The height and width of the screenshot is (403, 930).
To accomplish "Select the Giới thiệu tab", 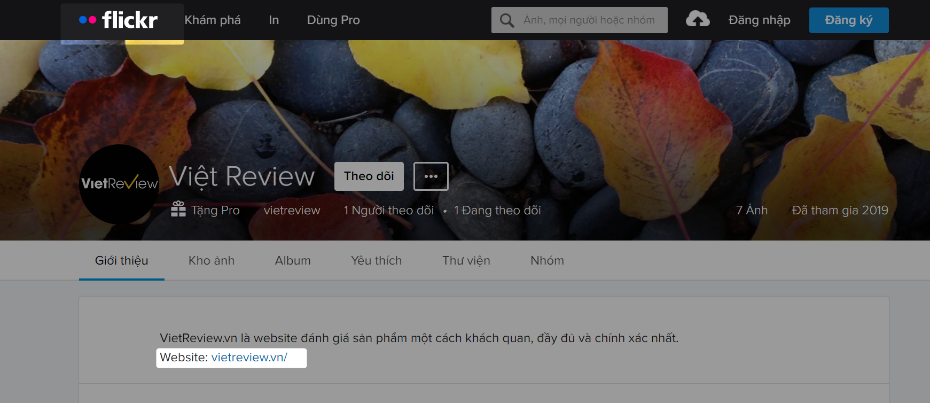I will (x=122, y=261).
